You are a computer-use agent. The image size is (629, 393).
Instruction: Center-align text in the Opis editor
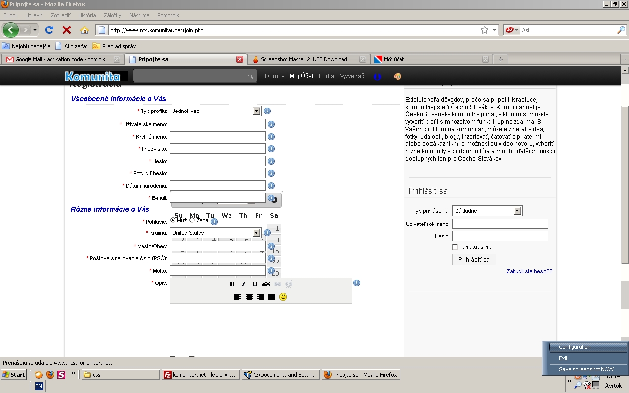[x=249, y=297]
